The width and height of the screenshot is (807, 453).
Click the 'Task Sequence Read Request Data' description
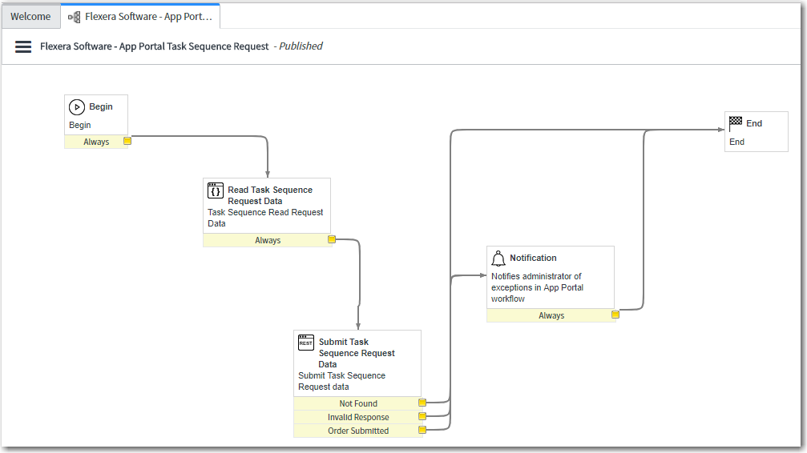[x=265, y=218]
